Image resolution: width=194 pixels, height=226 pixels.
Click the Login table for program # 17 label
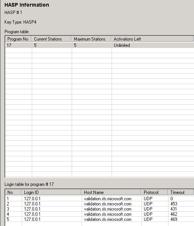coord(29,184)
